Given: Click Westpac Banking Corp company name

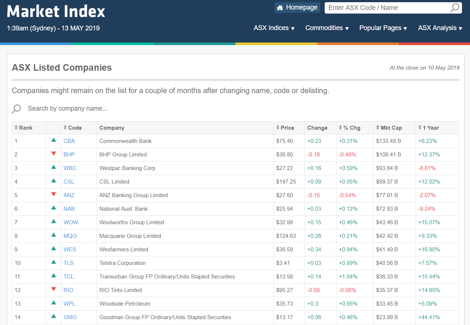Looking at the screenshot, I should tap(127, 168).
